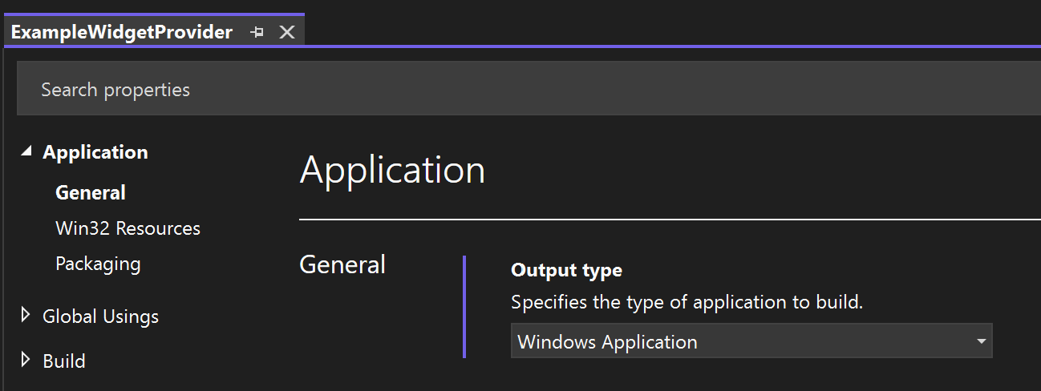
Task: Click the large Application page heading
Action: [x=392, y=171]
